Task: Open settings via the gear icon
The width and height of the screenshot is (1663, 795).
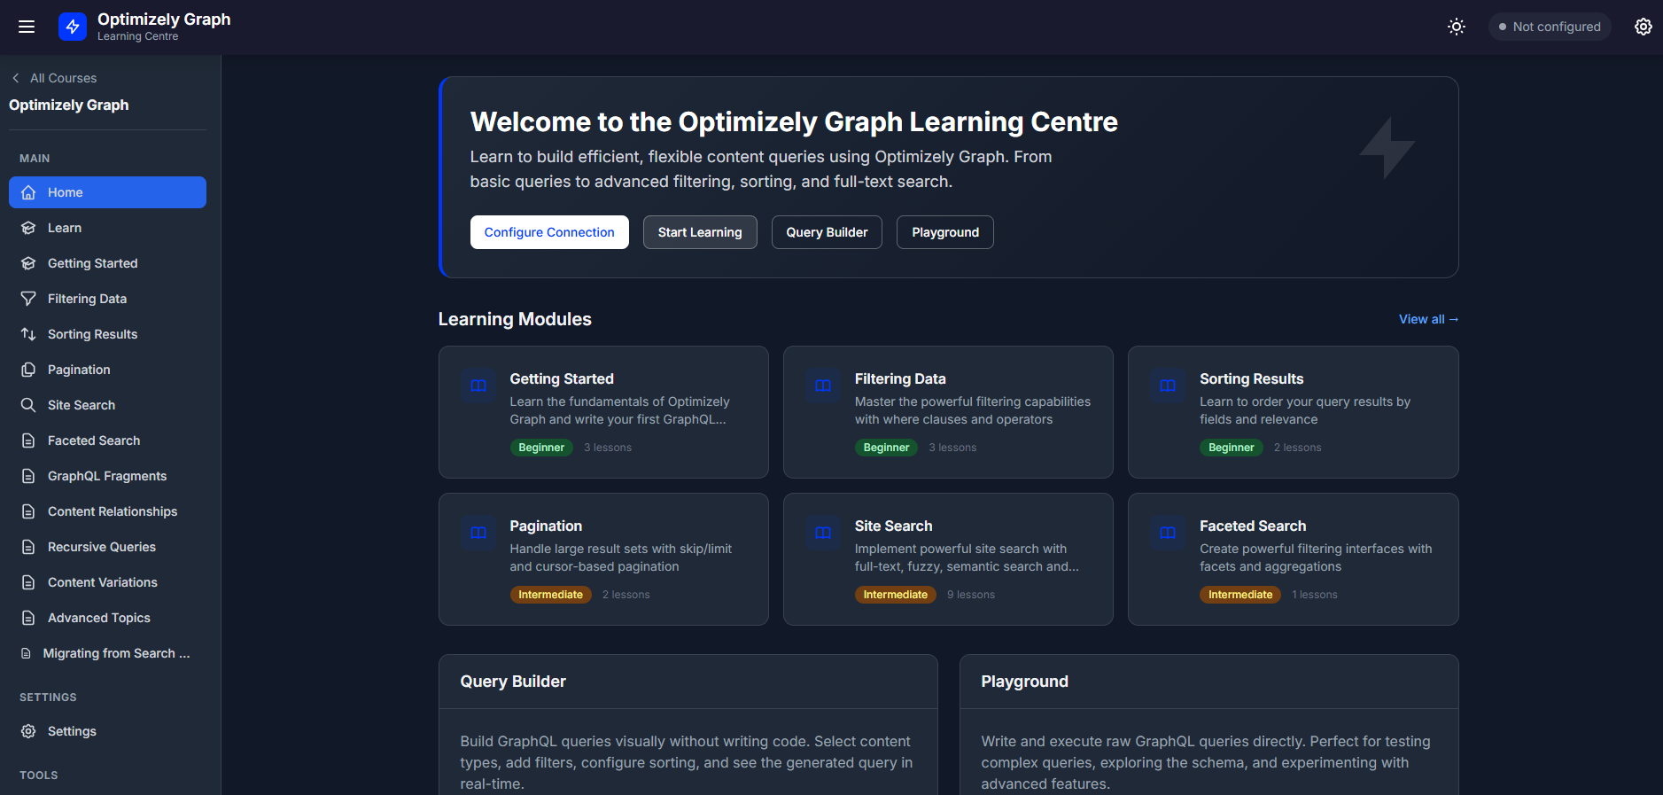Action: point(1643,27)
